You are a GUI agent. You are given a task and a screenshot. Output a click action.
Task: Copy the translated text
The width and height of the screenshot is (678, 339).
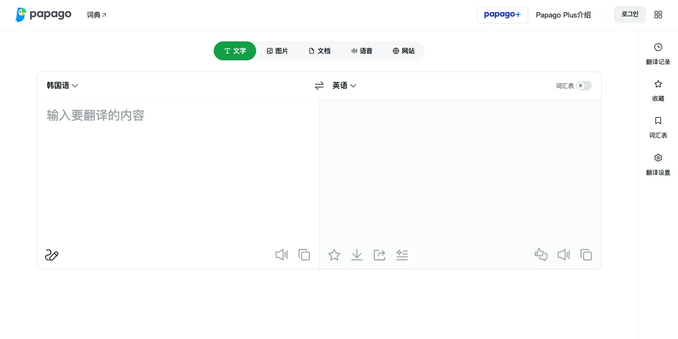[586, 255]
